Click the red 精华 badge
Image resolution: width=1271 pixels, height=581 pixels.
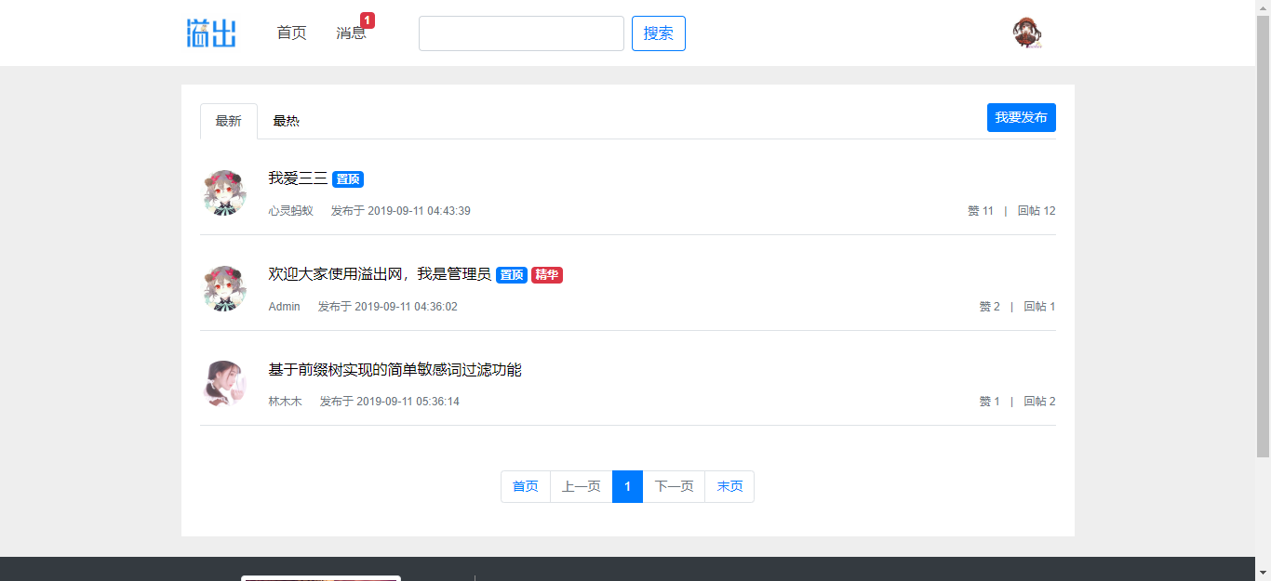(547, 275)
